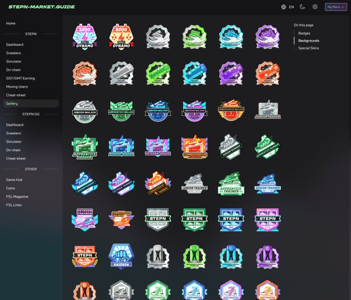Select the Junior Runner badge

click(231, 147)
